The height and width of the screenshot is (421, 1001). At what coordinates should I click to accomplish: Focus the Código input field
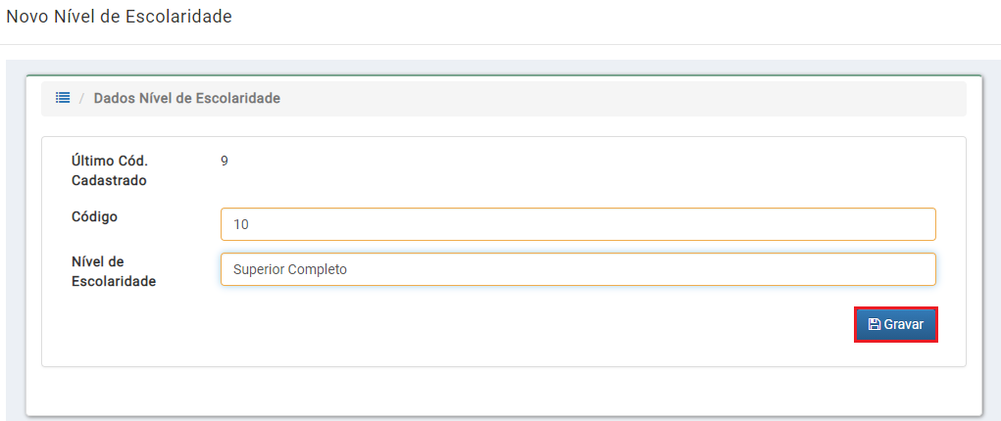tap(578, 224)
